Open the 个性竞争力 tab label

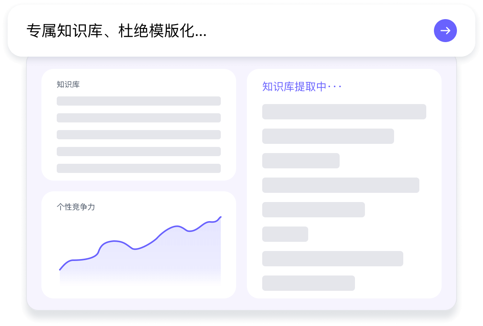tap(77, 207)
